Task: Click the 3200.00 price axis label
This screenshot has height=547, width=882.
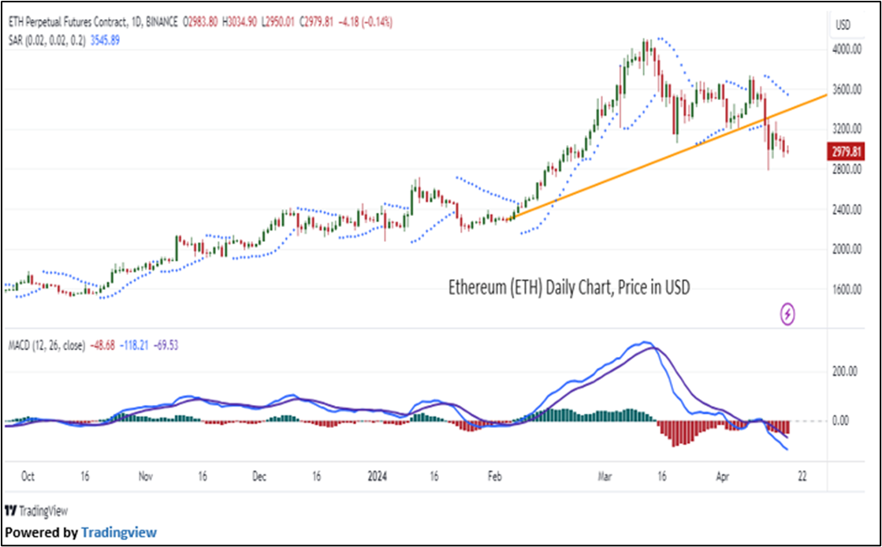Action: [847, 129]
